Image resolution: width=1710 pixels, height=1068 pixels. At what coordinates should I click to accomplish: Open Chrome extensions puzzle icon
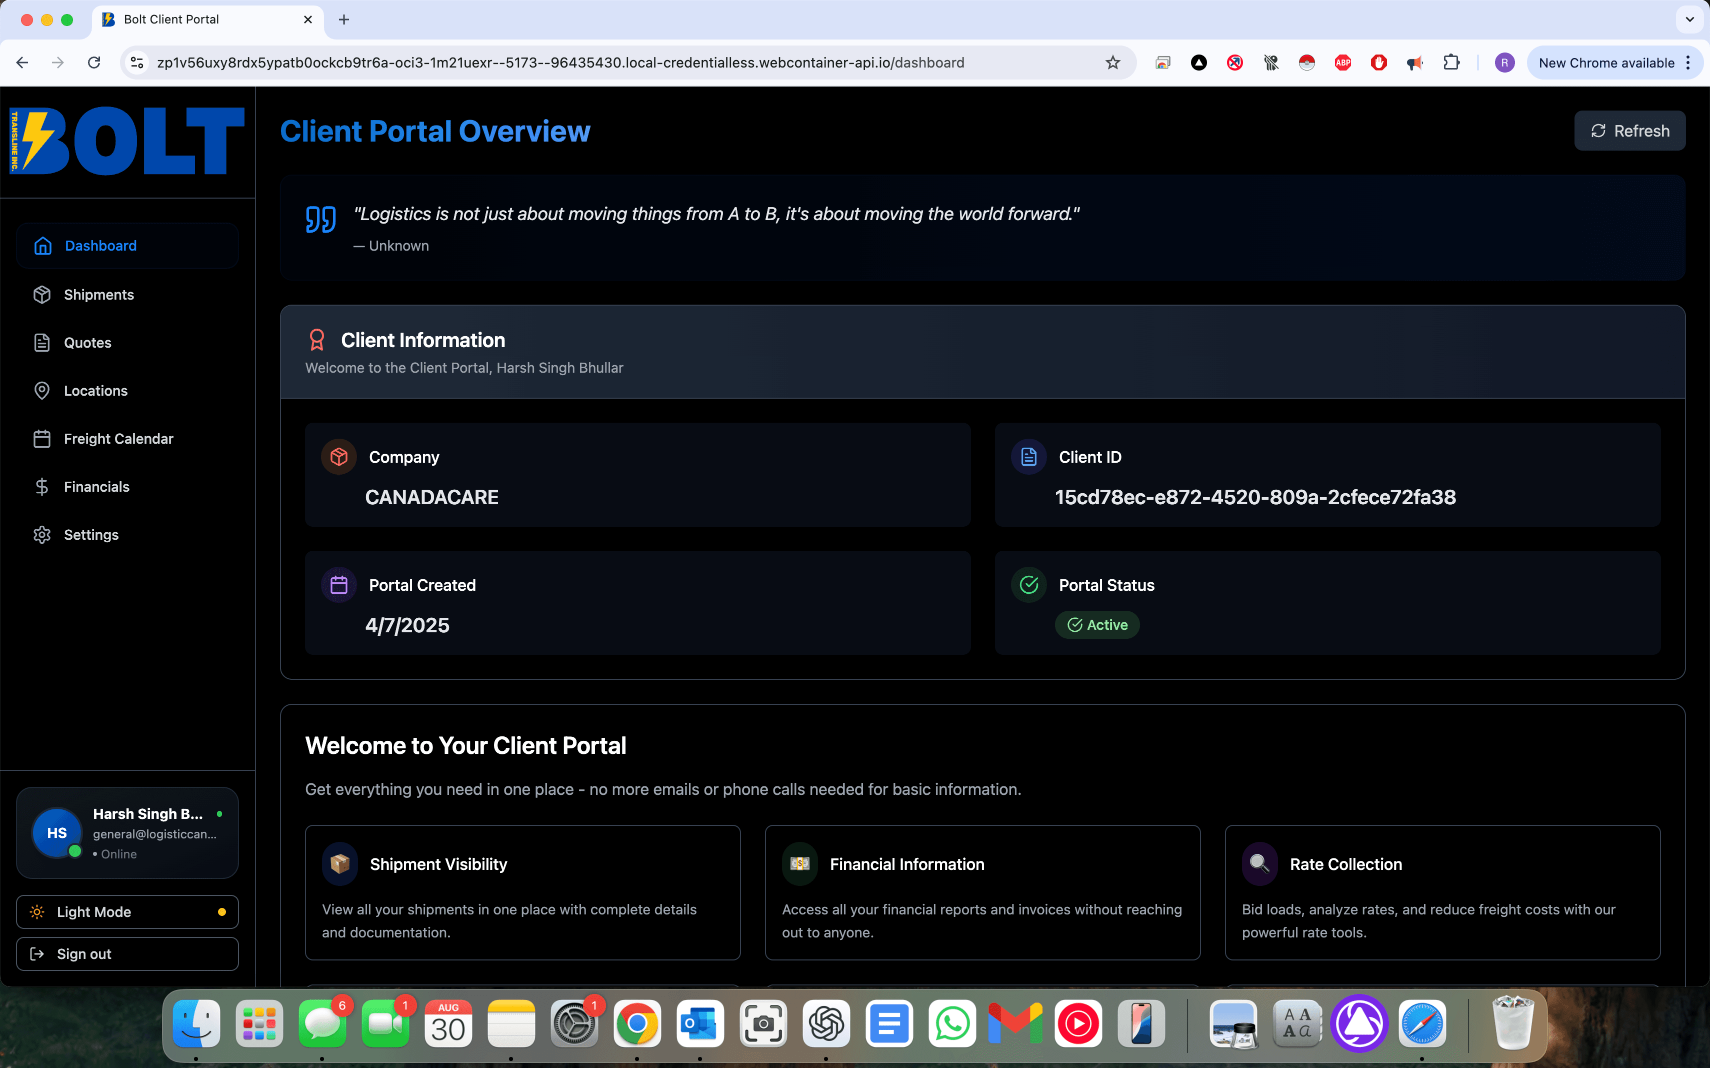point(1451,63)
